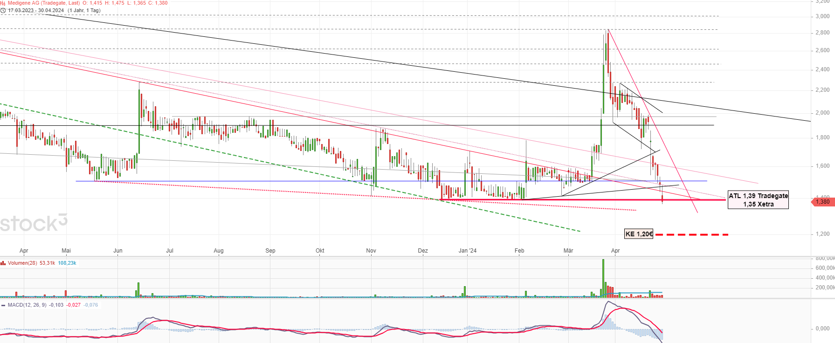Click the Mai label on the time axis

pos(66,251)
